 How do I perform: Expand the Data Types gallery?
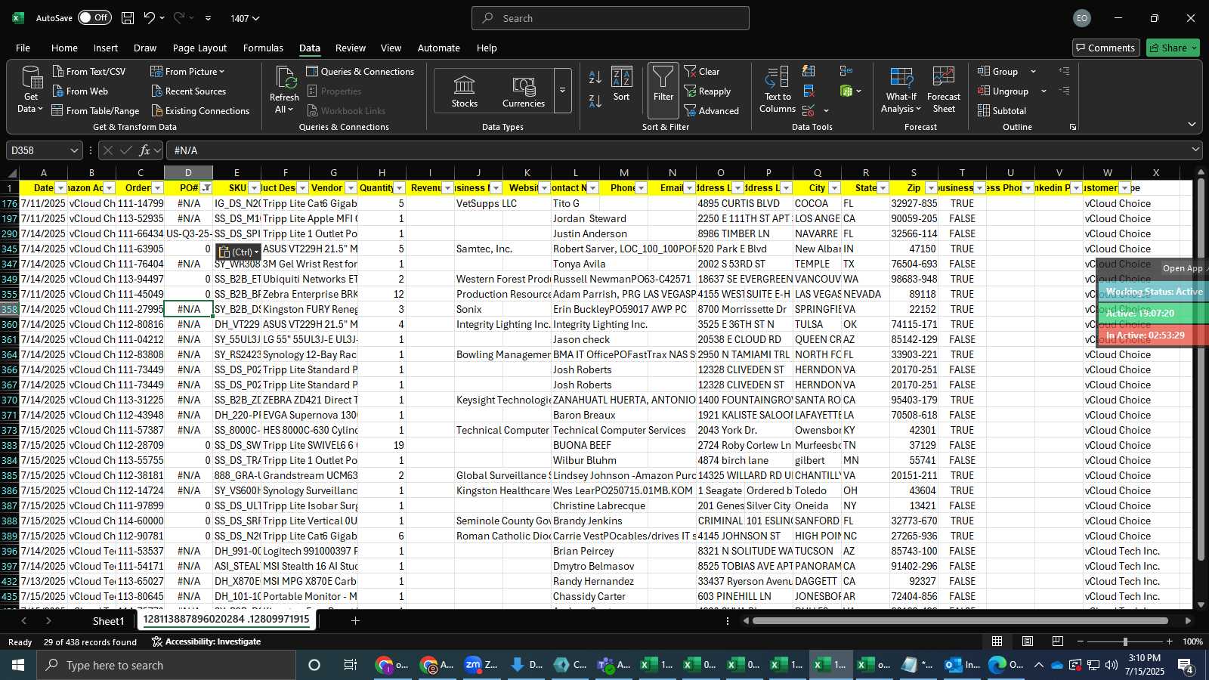tap(562, 91)
